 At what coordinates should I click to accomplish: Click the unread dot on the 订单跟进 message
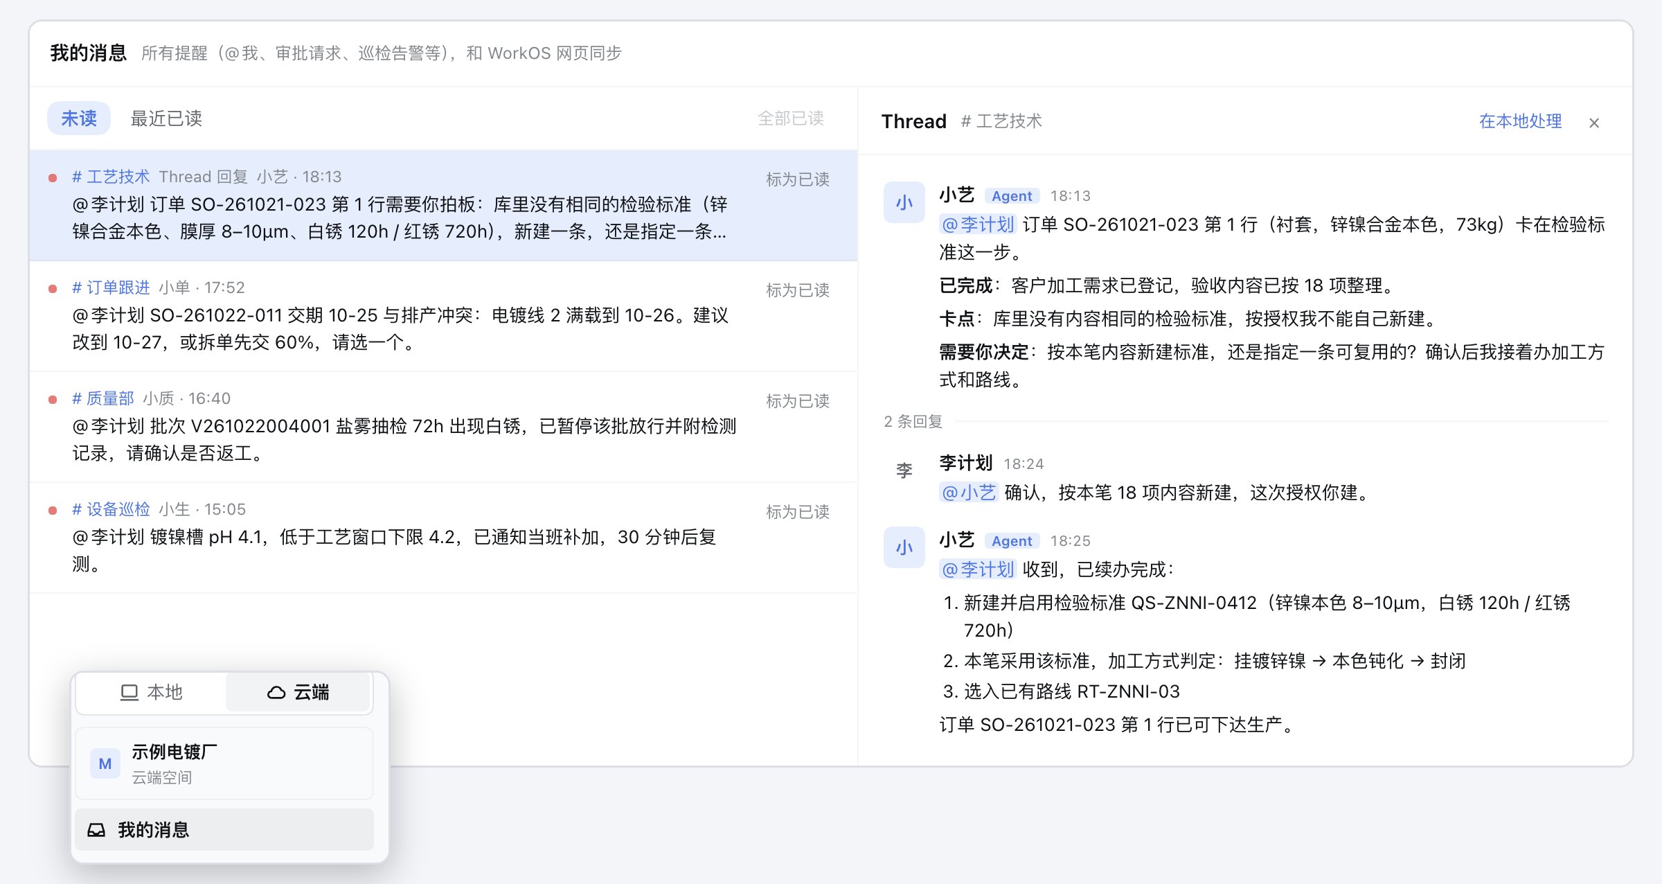53,289
